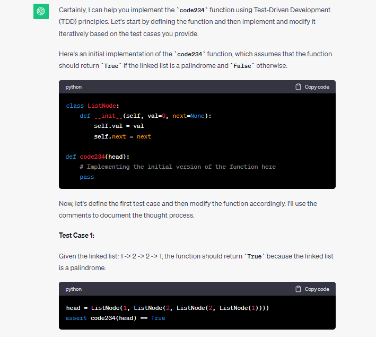Click the "def code234(head):" code line
The image size is (376, 337).
tap(98, 157)
